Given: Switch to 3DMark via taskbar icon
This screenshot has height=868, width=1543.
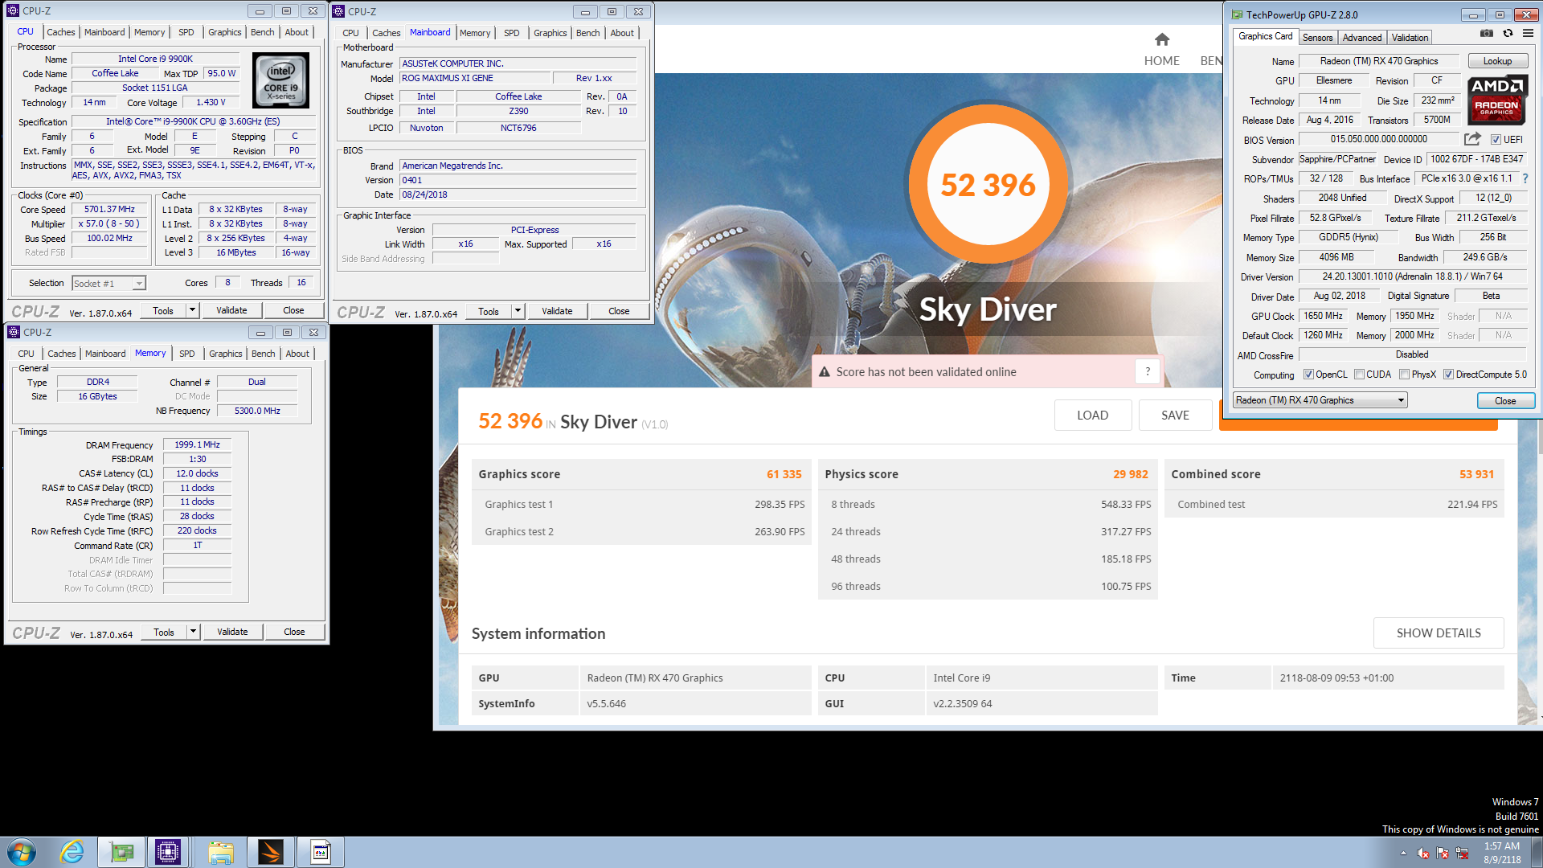Looking at the screenshot, I should pos(270,852).
